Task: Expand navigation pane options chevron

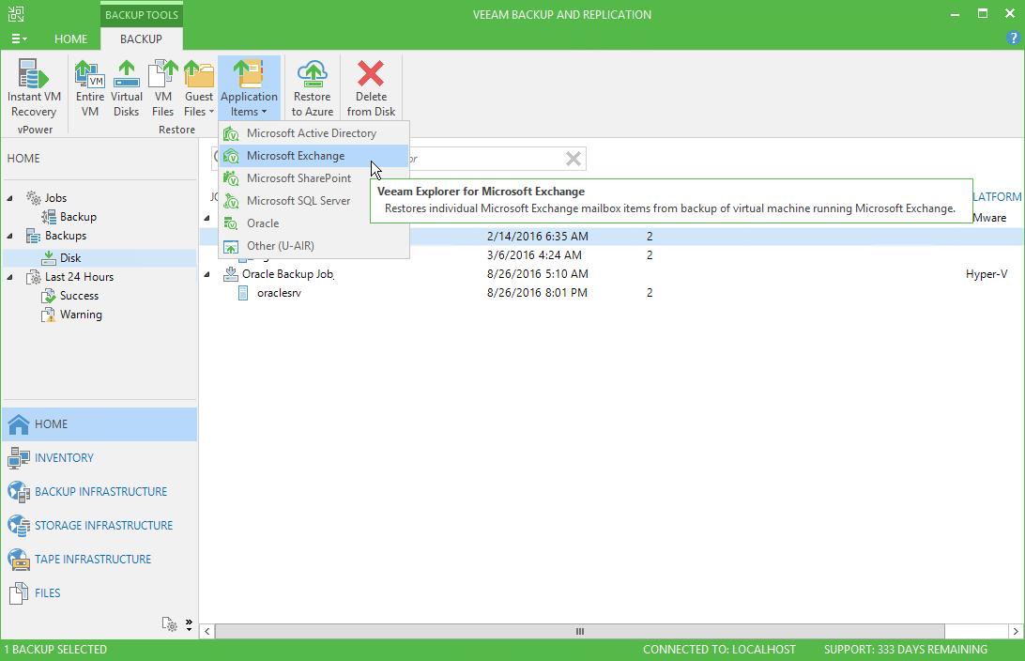Action: click(x=189, y=625)
